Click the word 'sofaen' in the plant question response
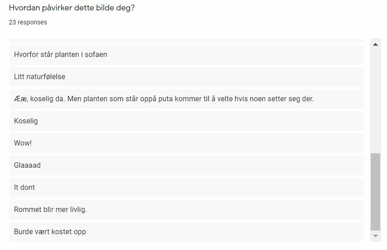387x250 pixels. pos(95,55)
